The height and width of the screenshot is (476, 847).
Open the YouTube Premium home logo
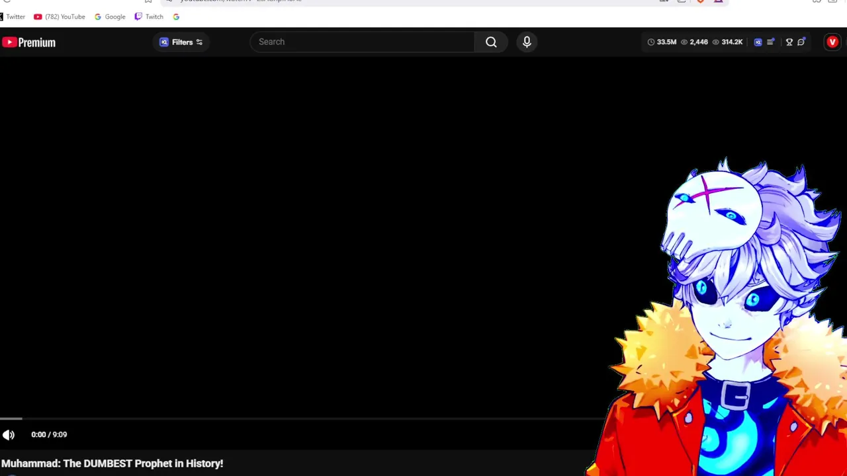[x=28, y=42]
